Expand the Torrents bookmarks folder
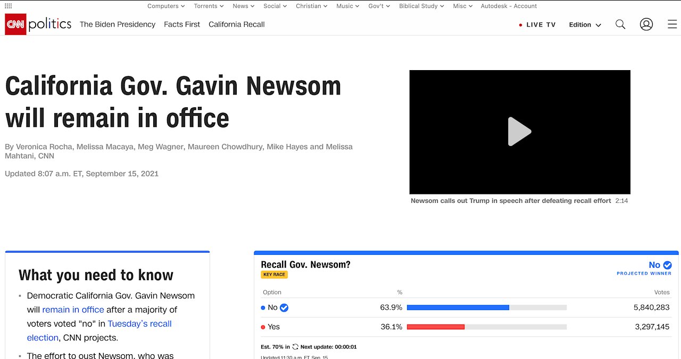The height and width of the screenshot is (359, 681). [x=209, y=6]
